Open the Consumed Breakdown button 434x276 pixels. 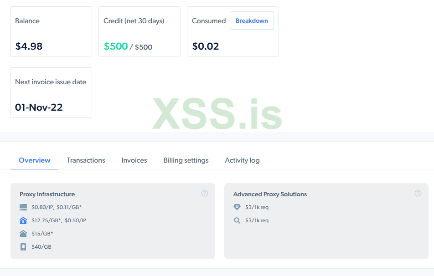click(252, 20)
